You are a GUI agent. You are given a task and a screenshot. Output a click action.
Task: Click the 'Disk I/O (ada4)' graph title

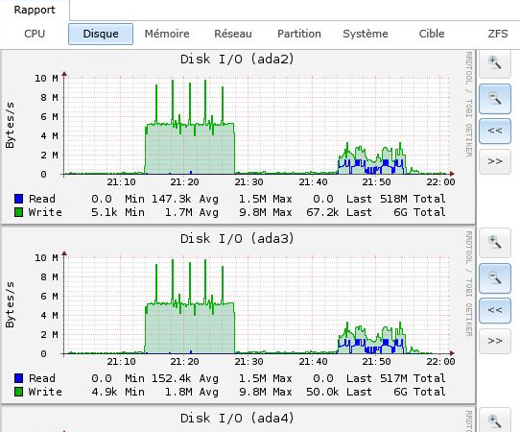pos(237,419)
